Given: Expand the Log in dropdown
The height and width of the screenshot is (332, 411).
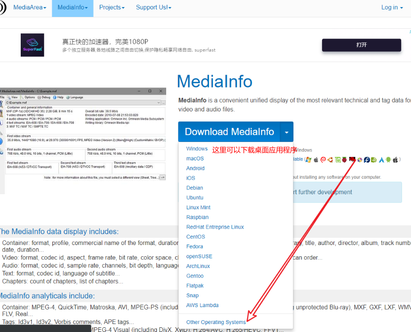Looking at the screenshot, I should 392,8.
